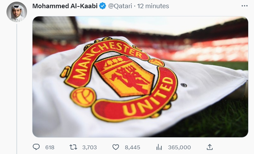Select the vertical thread line below avatar
254x154 pixels.
(x=17, y=89)
